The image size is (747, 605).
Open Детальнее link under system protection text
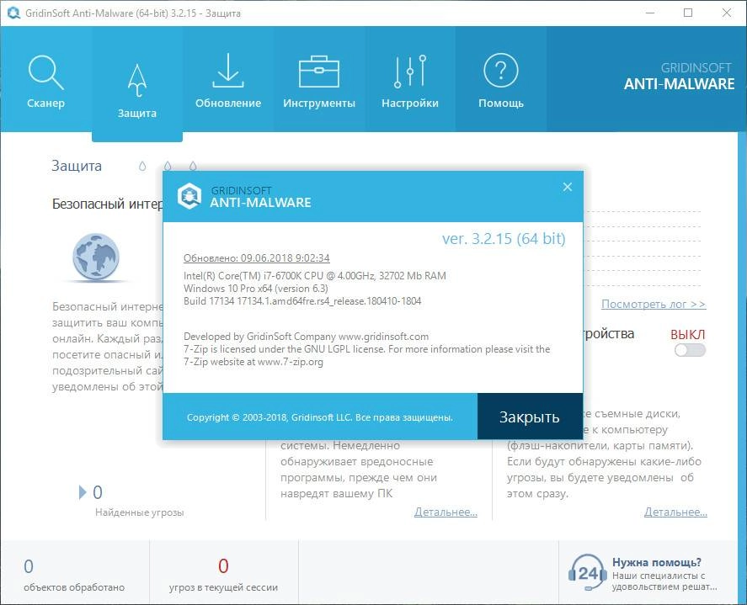point(446,512)
